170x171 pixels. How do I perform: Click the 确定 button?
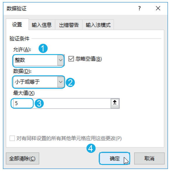[x=115, y=158]
